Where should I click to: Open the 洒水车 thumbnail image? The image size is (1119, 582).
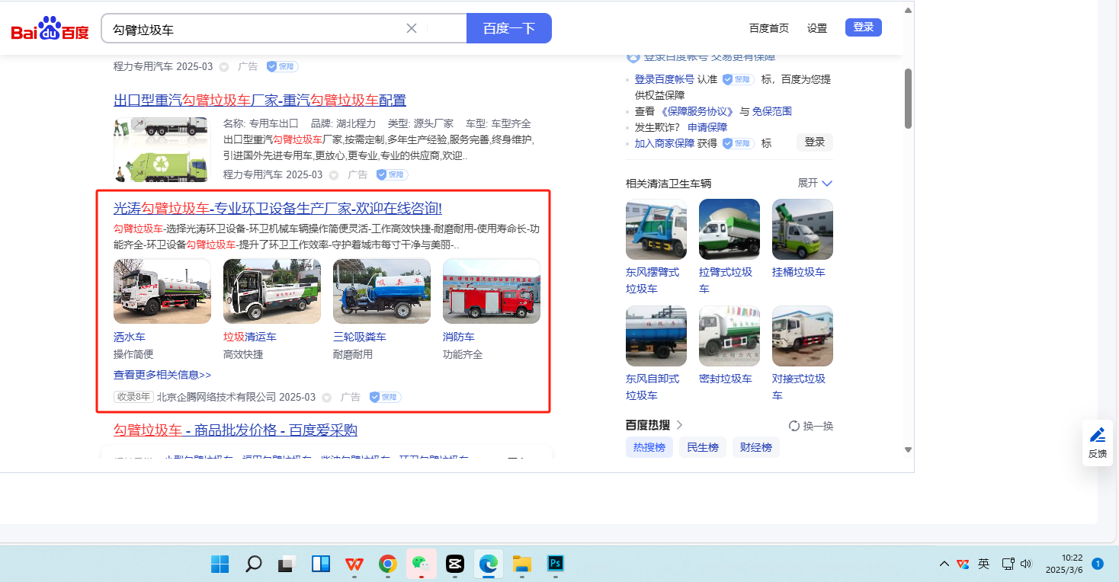(162, 291)
